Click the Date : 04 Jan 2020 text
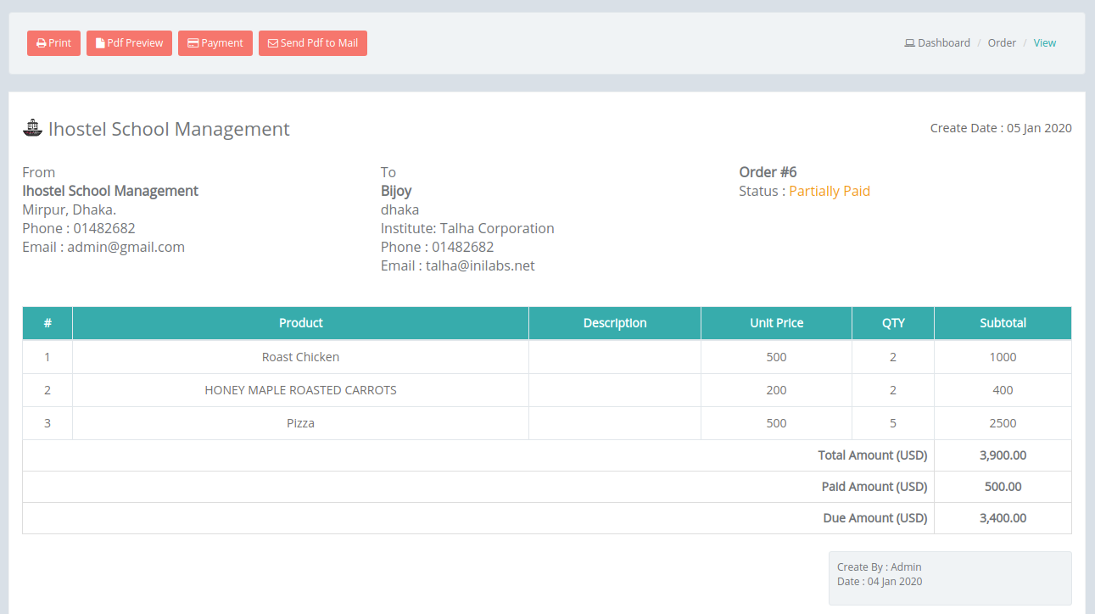 pos(880,582)
